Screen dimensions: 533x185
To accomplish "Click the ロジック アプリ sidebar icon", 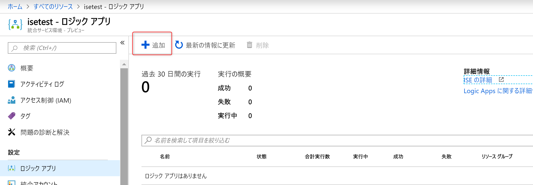I will 12,168.
